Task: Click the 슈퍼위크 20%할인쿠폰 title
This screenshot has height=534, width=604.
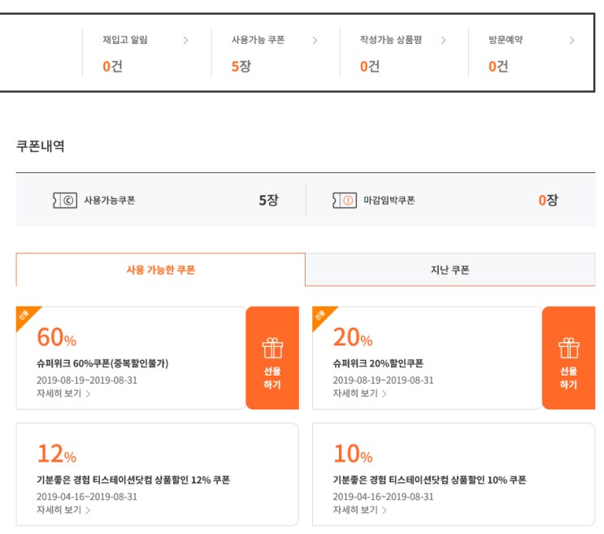Action: [x=378, y=363]
